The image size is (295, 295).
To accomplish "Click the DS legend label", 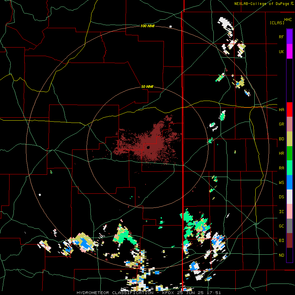I will coord(281,197).
